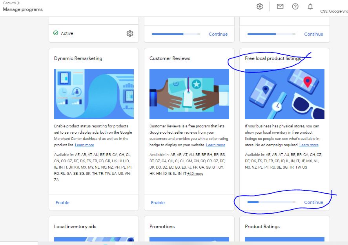Open the messages envelope icon
Image resolution: width=348 pixels, height=245 pixels.
280,6
